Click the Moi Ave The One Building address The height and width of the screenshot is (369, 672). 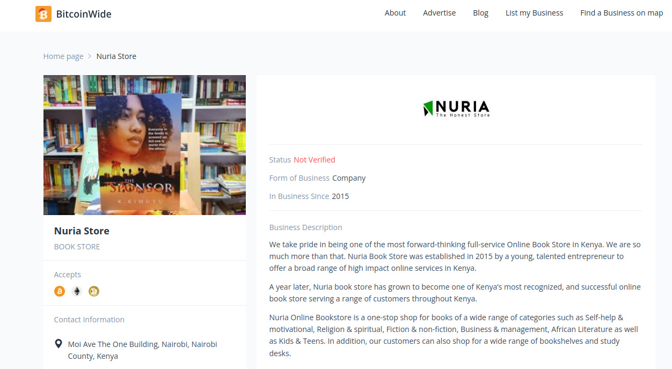143,350
